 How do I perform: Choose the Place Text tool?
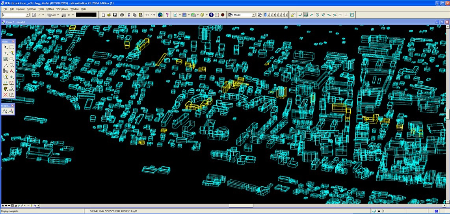[x=11, y=71]
